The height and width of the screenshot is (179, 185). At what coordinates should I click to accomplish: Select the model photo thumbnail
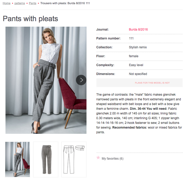(x=18, y=159)
